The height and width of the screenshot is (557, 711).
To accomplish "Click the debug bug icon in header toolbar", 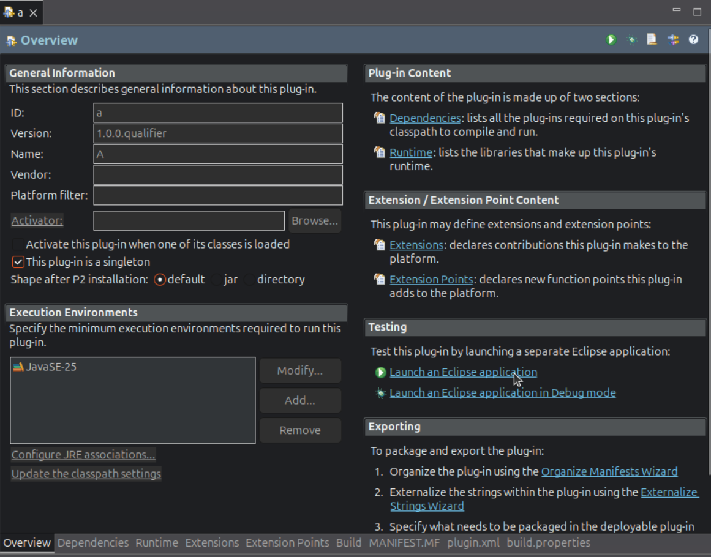I will pyautogui.click(x=631, y=40).
